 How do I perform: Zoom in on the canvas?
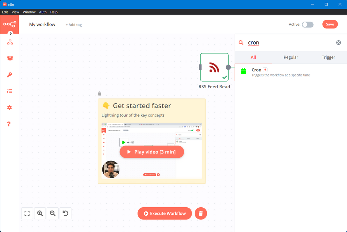(40, 213)
